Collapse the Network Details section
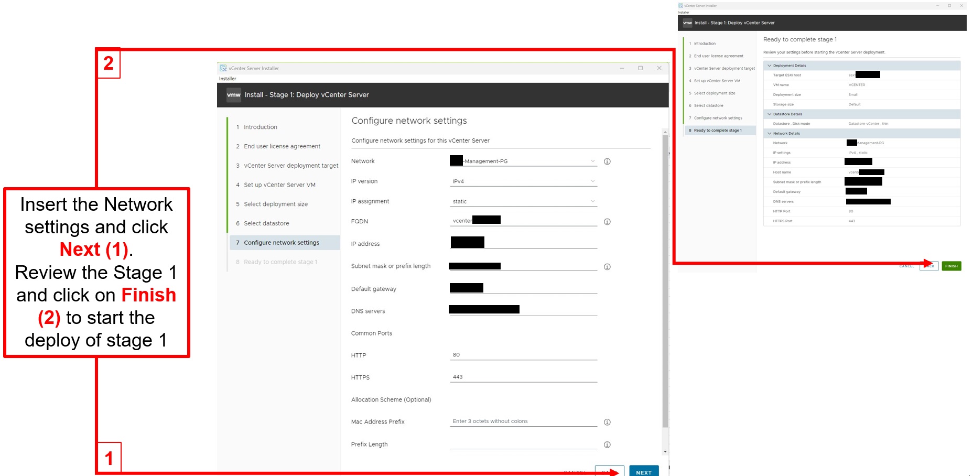973x476 pixels. click(x=770, y=133)
